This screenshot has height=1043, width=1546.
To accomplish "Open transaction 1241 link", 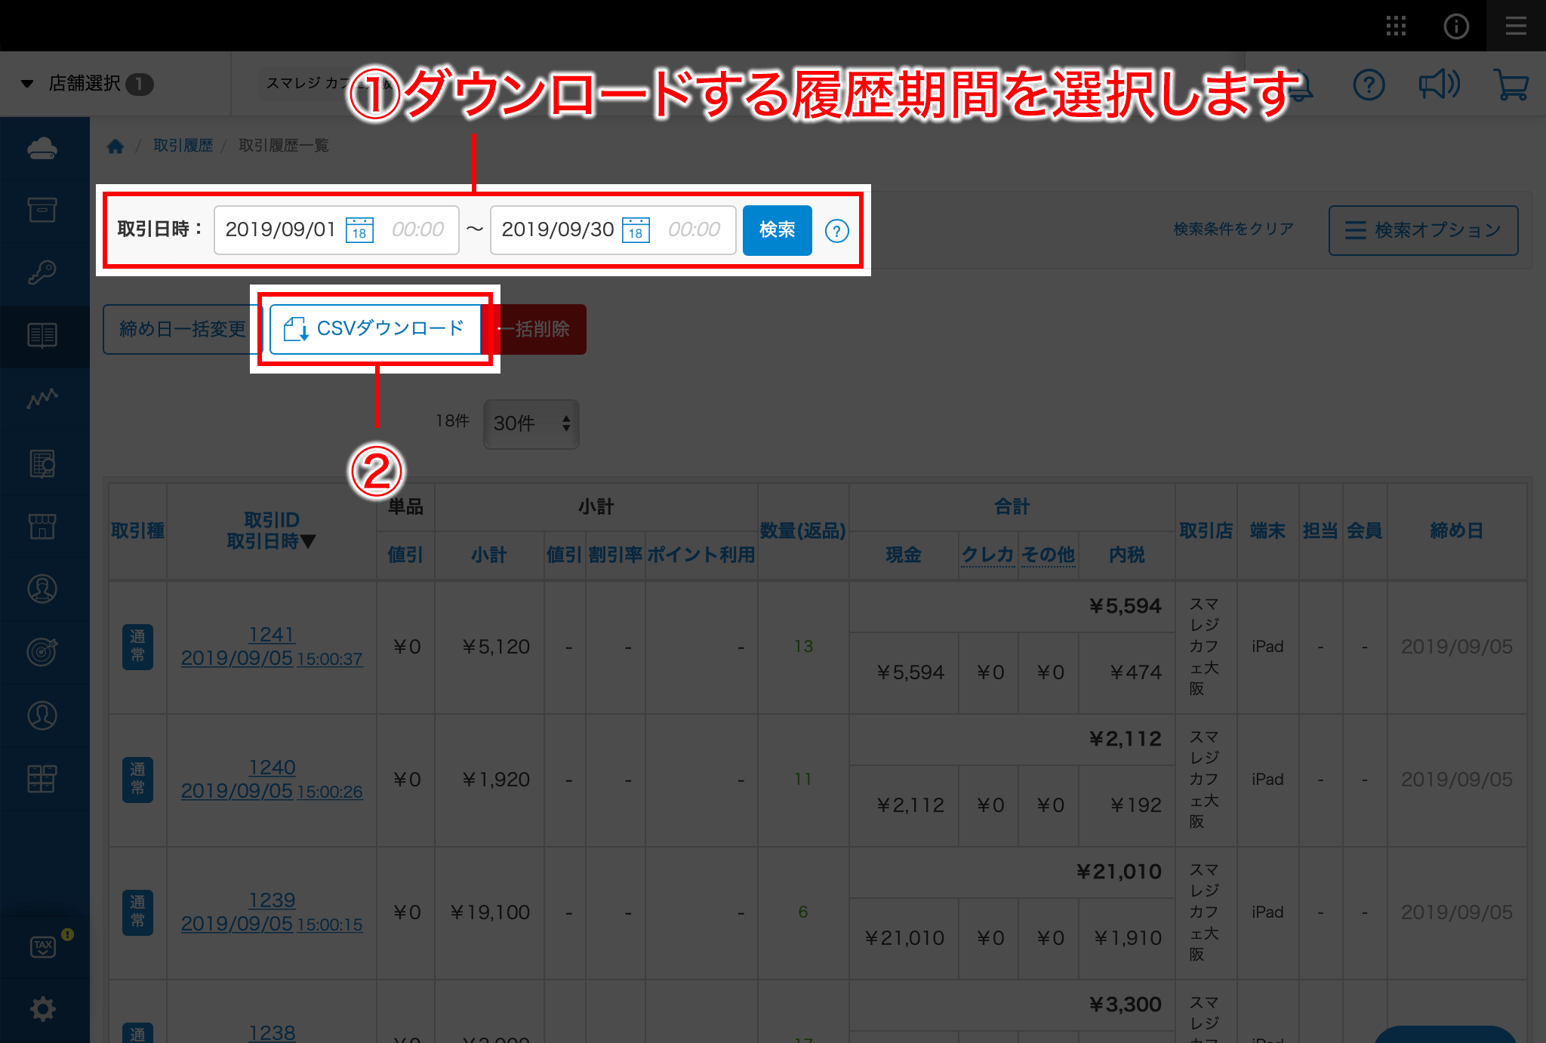I will pyautogui.click(x=272, y=635).
